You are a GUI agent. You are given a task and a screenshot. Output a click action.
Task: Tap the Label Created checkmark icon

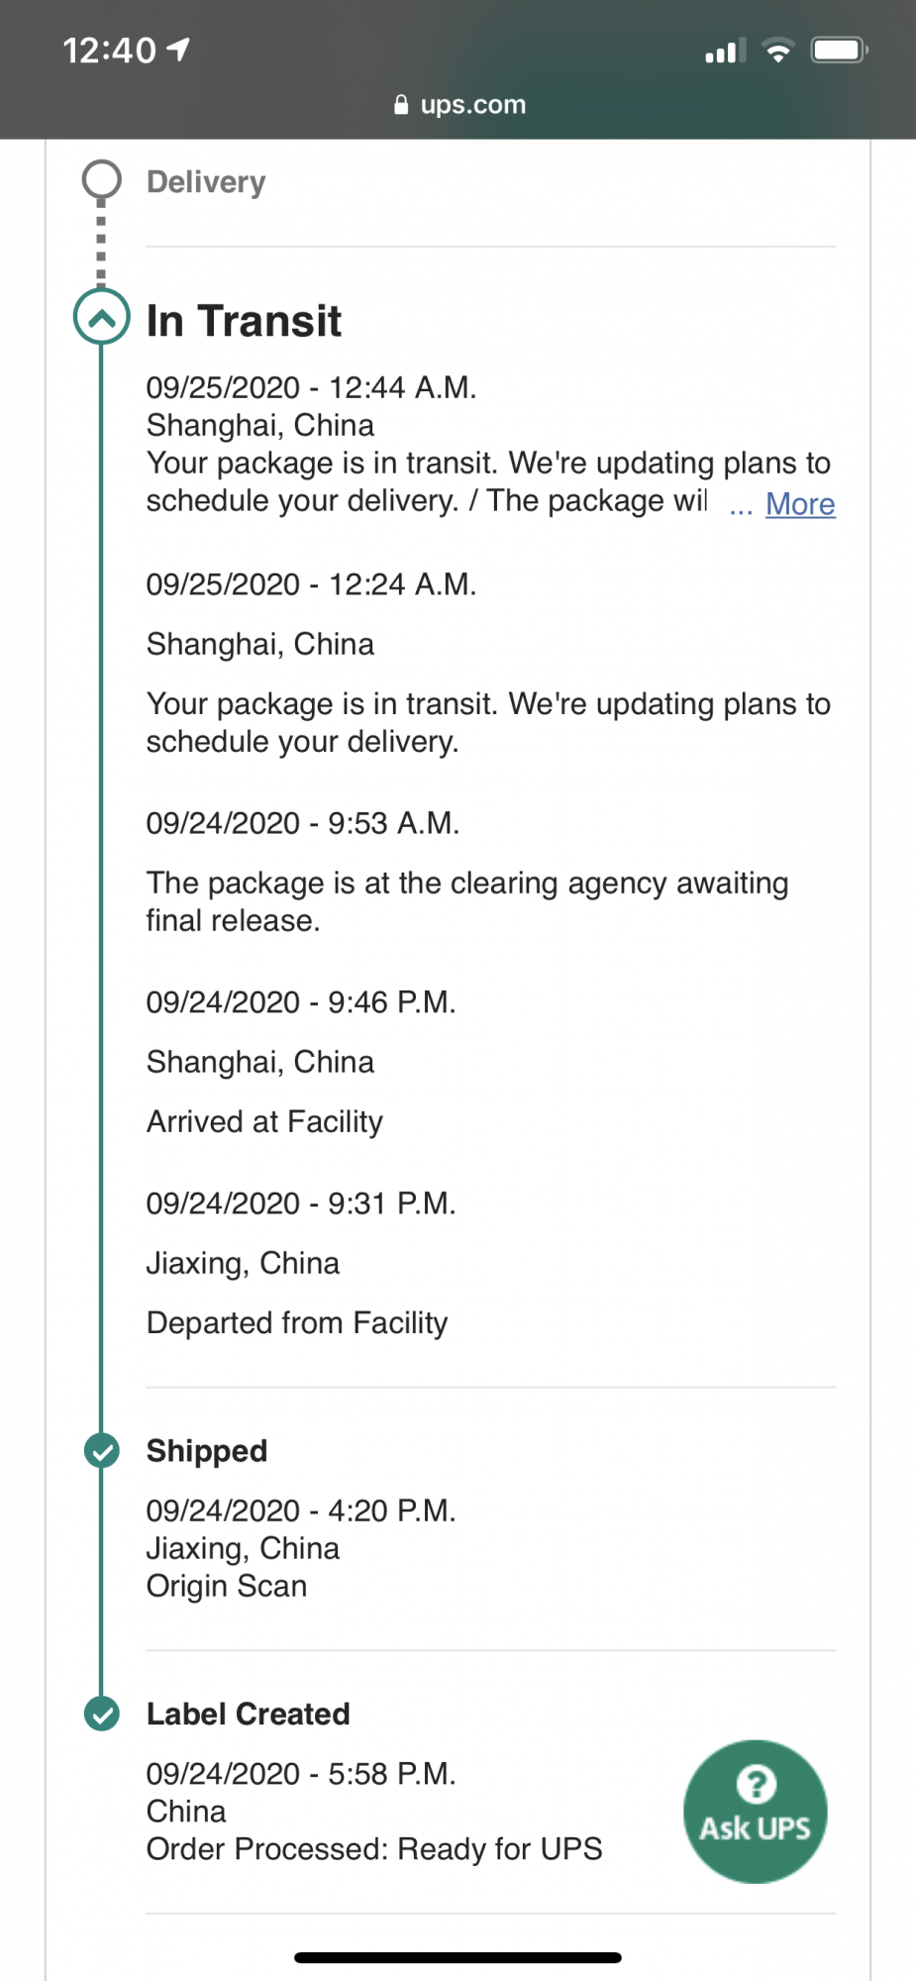click(x=101, y=1714)
